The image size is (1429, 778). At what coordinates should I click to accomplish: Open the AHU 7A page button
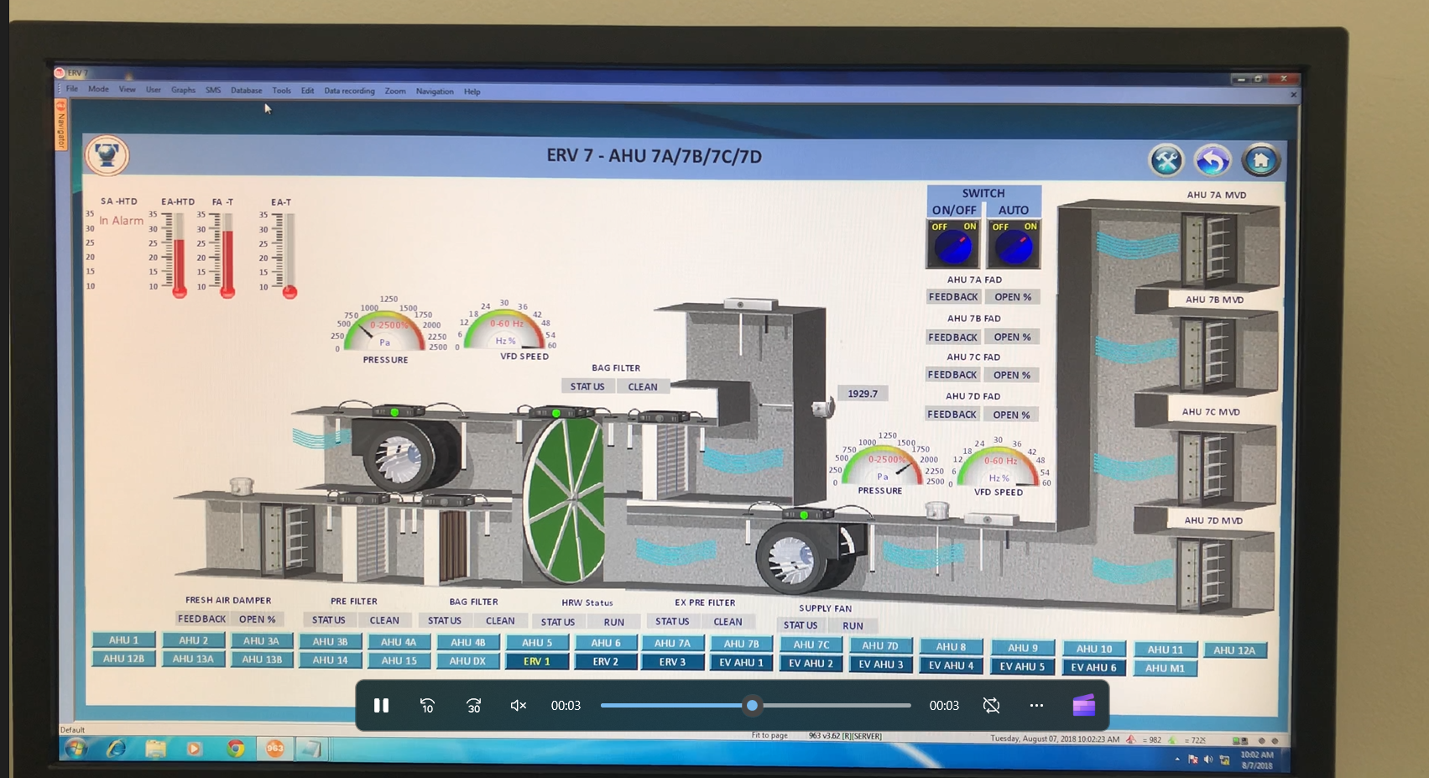point(672,643)
